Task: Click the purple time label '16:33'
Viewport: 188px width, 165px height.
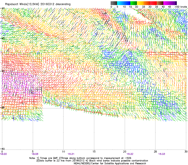Action: [162, 154]
